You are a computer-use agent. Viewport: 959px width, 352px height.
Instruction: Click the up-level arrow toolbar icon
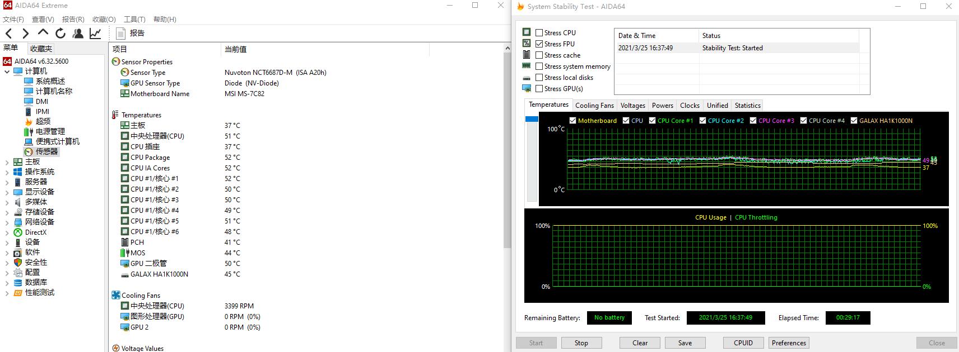click(43, 33)
